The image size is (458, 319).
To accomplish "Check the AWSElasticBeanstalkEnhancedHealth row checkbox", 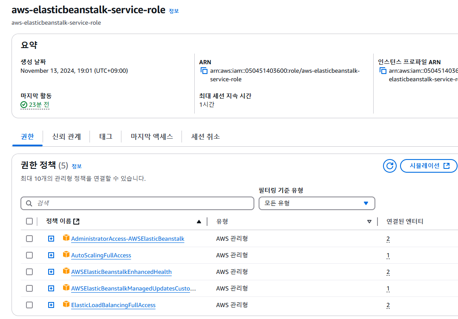I will [29, 272].
